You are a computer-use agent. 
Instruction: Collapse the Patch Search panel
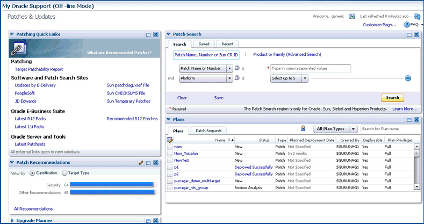click(x=168, y=34)
